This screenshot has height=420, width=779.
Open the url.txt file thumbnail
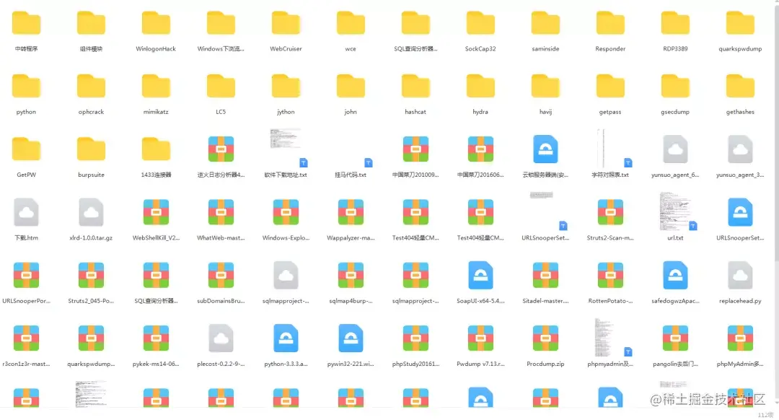[678, 211]
